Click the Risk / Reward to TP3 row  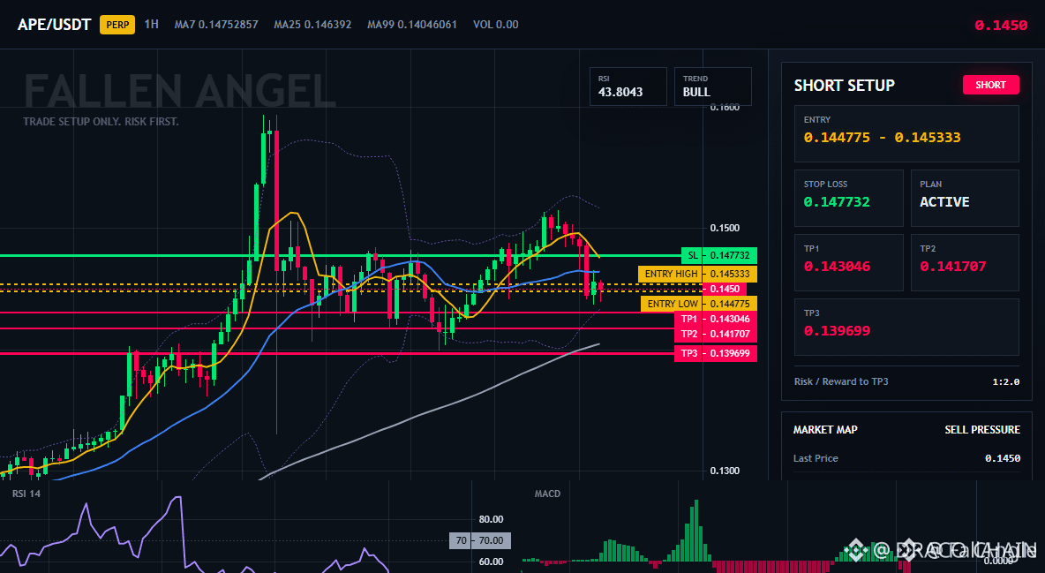906,381
